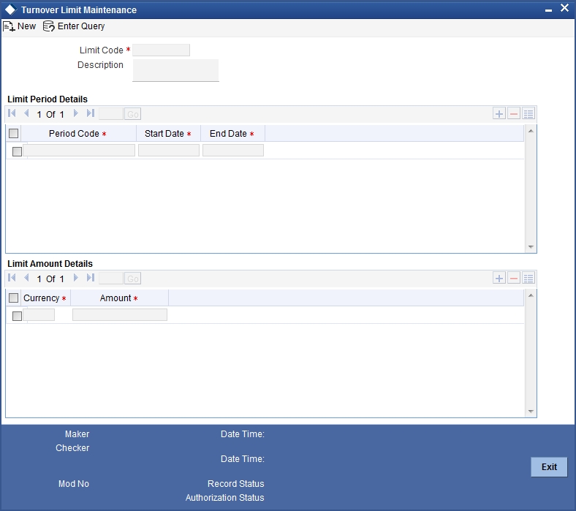Check select-all box beside Period Code header
The width and height of the screenshot is (576, 511).
(x=14, y=133)
